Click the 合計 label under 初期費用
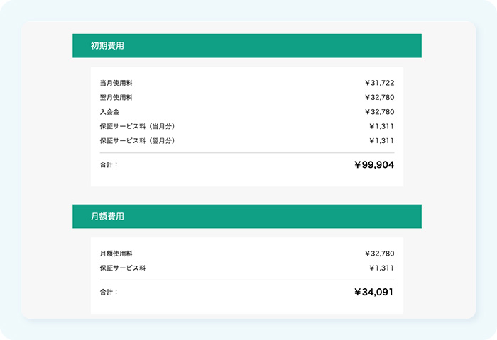Image resolution: width=497 pixels, height=340 pixels. click(x=109, y=164)
